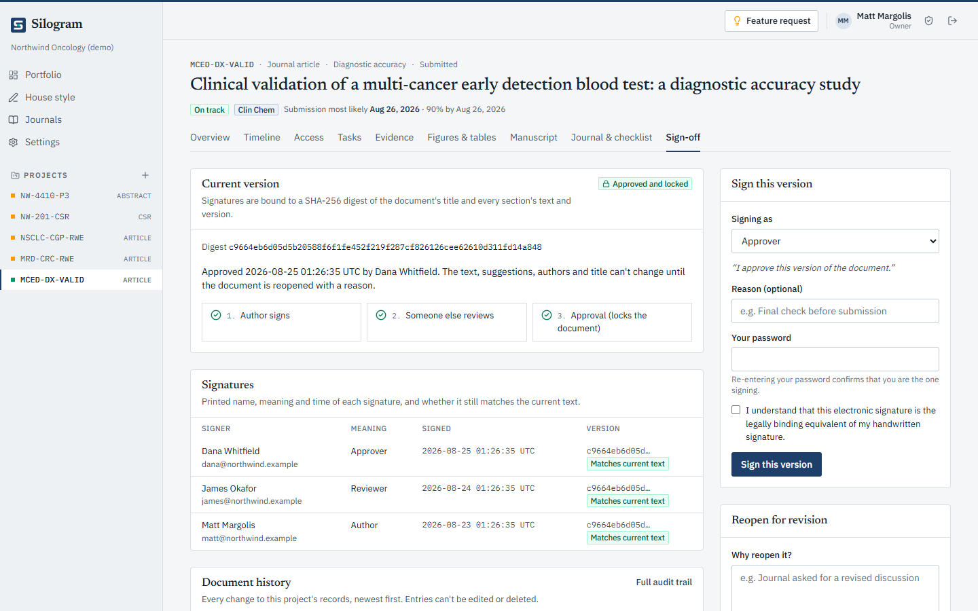Check the legally binding signature checkbox
978x611 pixels.
pos(736,410)
